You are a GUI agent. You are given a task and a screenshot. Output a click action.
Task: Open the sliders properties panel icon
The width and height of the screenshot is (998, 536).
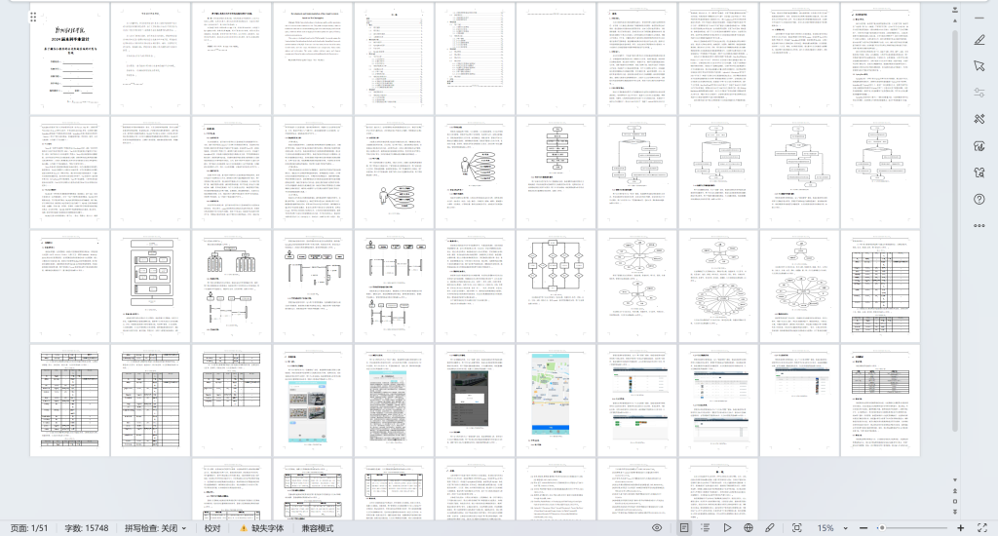tap(979, 93)
